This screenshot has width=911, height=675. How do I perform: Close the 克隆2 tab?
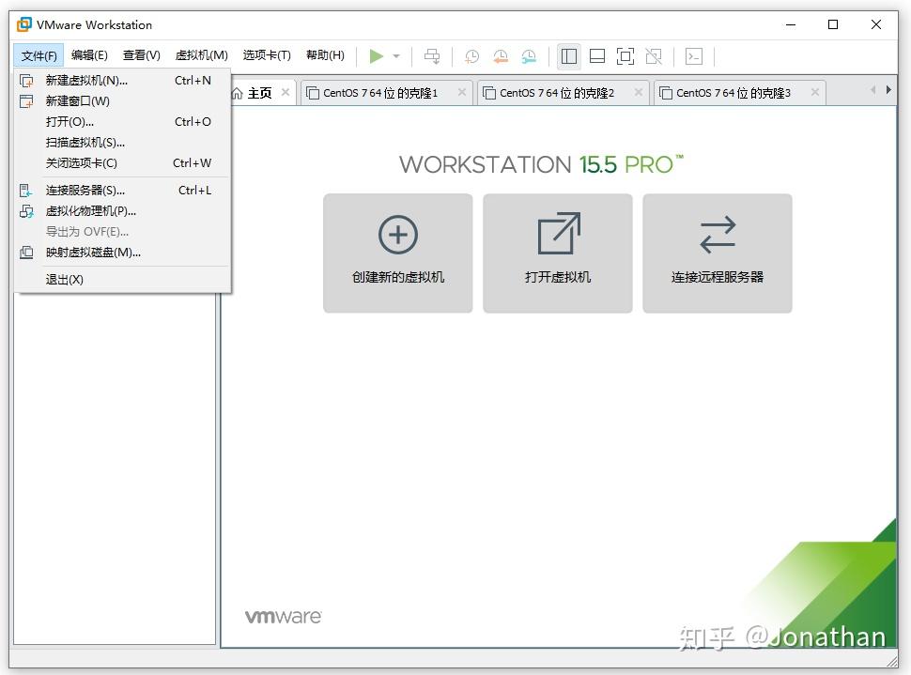639,92
